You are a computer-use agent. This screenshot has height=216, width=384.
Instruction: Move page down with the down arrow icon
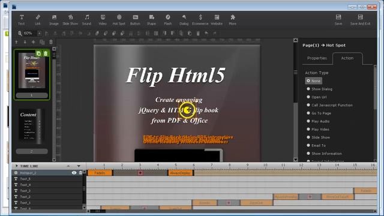point(25,42)
